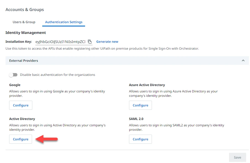Switch to the Users & Group tab
Viewport: 250px width, 163px height.
(x=24, y=22)
